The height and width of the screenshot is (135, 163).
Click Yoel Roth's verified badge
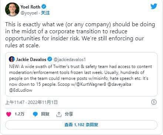[x=44, y=7]
